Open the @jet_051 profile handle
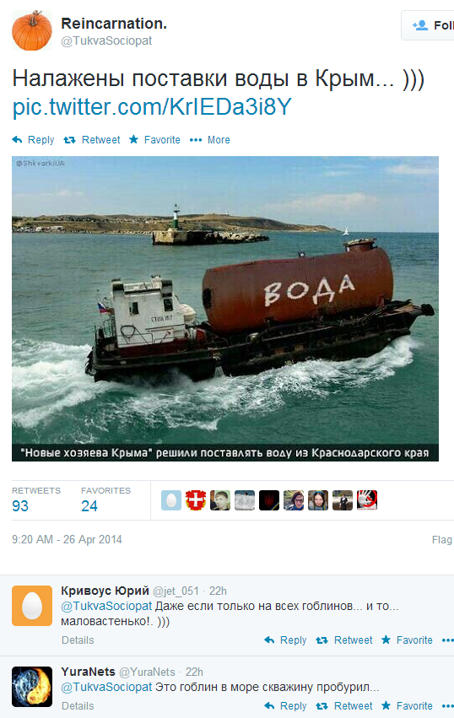Image resolution: width=454 pixels, height=718 pixels. pos(176,591)
